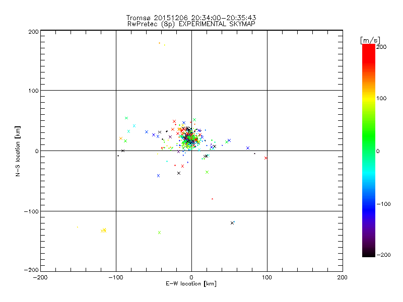The height and width of the screenshot is (302, 403).
Task: Click the orange dot at the top of the plot
Action: [160, 43]
